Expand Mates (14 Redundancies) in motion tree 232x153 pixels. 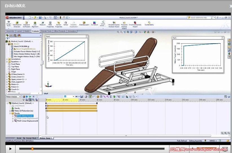(10, 111)
